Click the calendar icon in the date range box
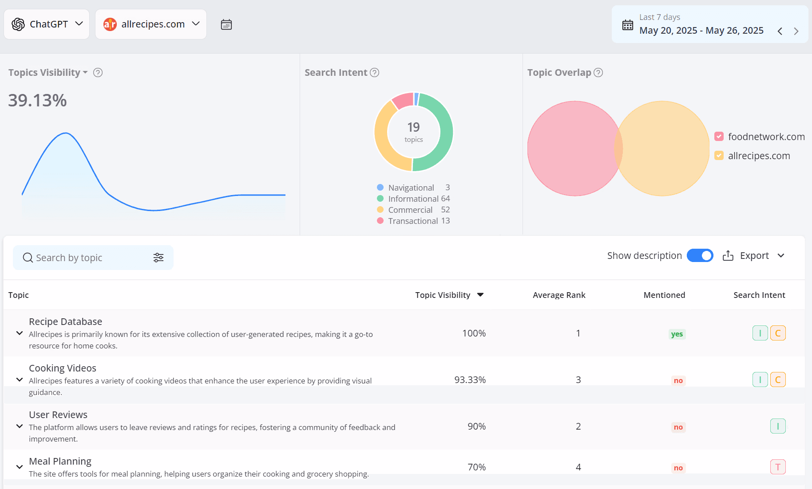 click(x=628, y=25)
